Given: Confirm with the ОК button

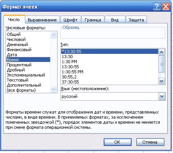Looking at the screenshot, I should pos(118,142).
